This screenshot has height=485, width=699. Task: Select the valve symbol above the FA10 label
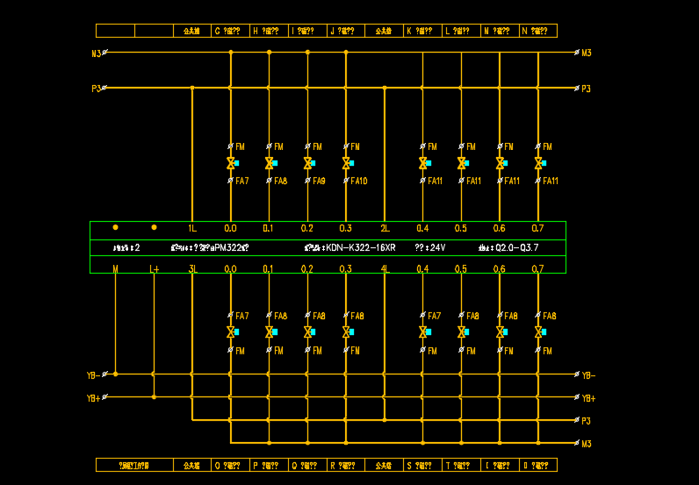coord(346,163)
